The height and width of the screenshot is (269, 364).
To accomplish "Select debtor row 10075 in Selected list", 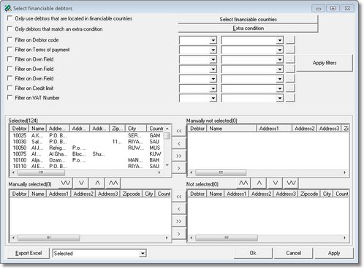I will click(x=86, y=154).
